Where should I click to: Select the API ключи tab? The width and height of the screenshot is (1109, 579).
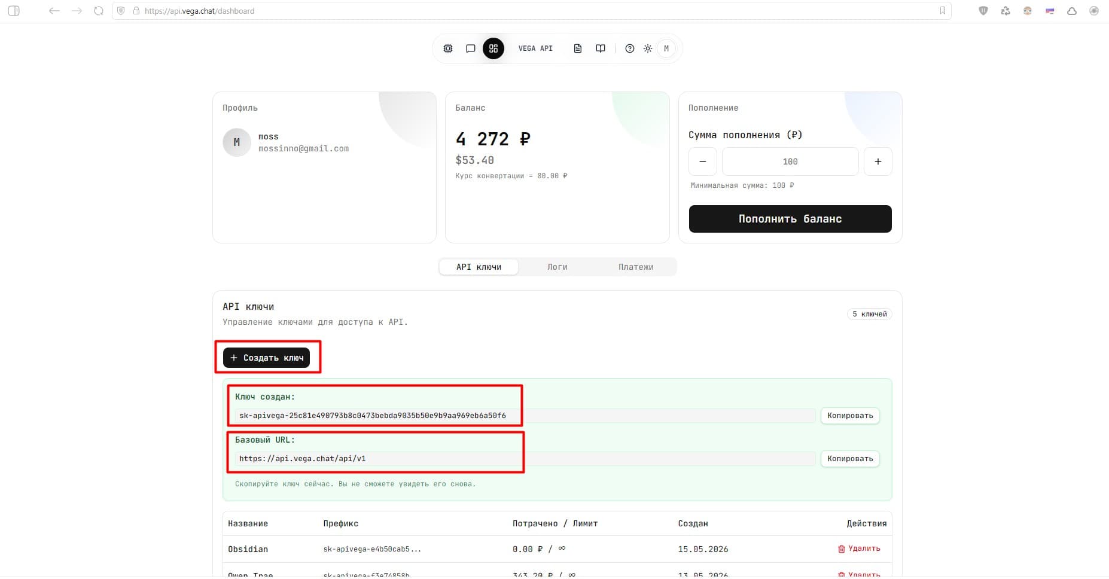(479, 267)
